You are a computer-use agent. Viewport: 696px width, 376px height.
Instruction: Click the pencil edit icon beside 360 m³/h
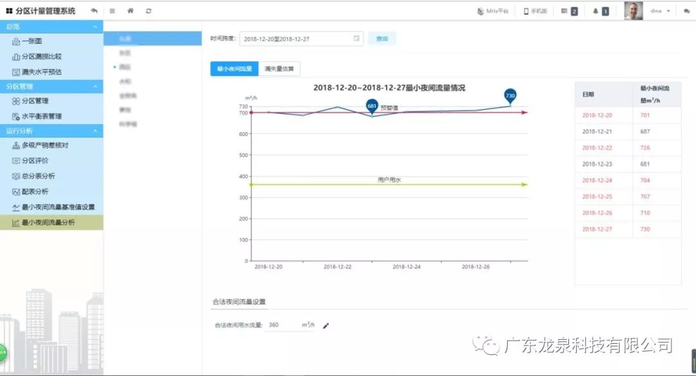point(325,326)
